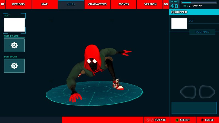Screen dimensions: 219x123
Task: Open the Suit Power gear slot
Action: [x=14, y=45]
